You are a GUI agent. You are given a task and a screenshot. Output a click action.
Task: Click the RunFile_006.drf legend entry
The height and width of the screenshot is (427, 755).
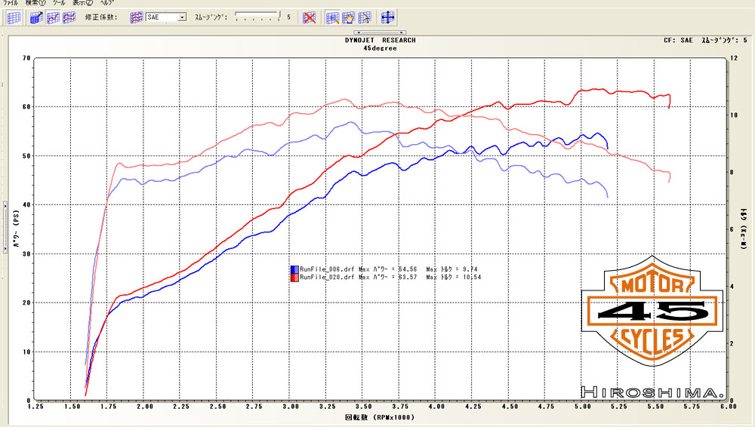coord(325,269)
